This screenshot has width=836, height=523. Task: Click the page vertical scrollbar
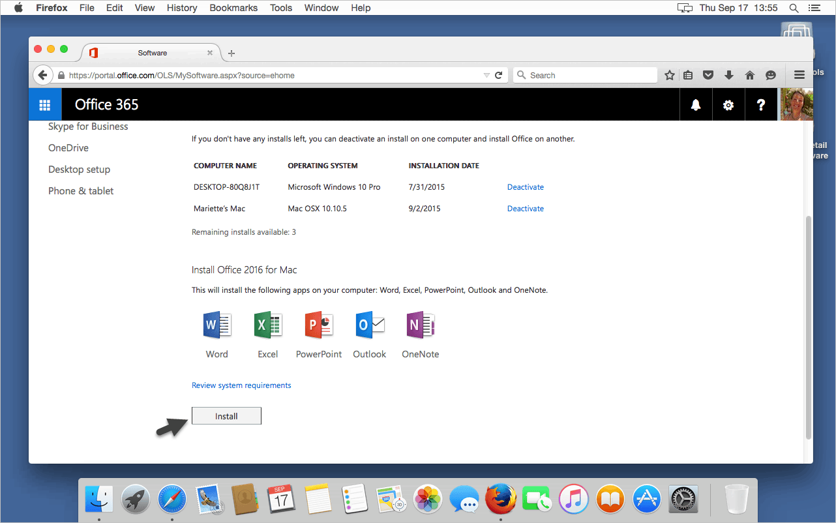[809, 326]
